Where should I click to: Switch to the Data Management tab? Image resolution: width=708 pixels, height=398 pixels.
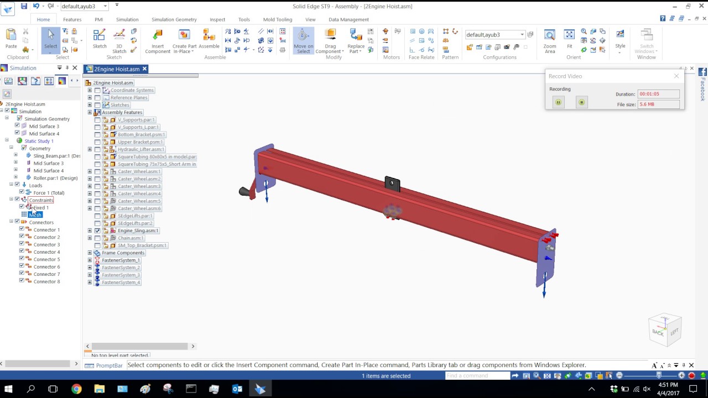click(348, 19)
